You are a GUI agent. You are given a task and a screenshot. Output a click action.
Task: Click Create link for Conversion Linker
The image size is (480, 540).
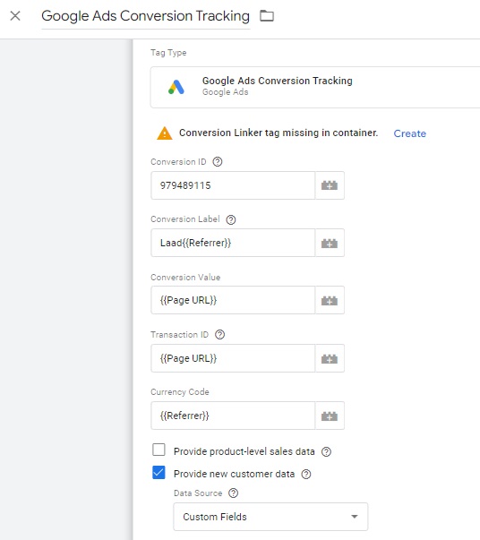[x=410, y=133]
